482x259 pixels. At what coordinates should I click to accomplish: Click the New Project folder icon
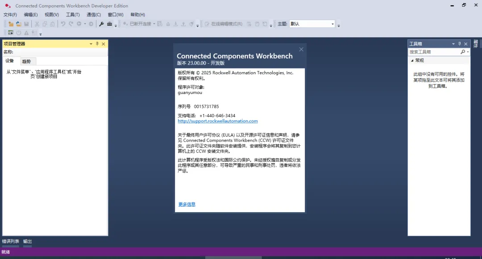11,24
